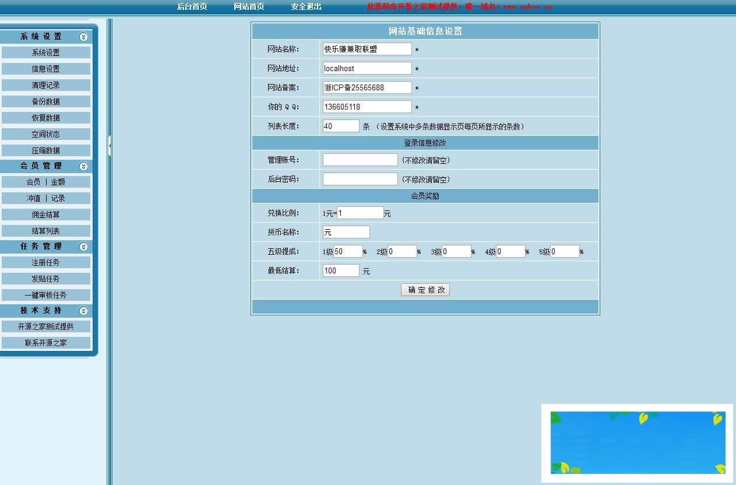Viewport: 736px width, 485px height.
Task: Open the 恢复数据 sidebar item
Action: [46, 117]
